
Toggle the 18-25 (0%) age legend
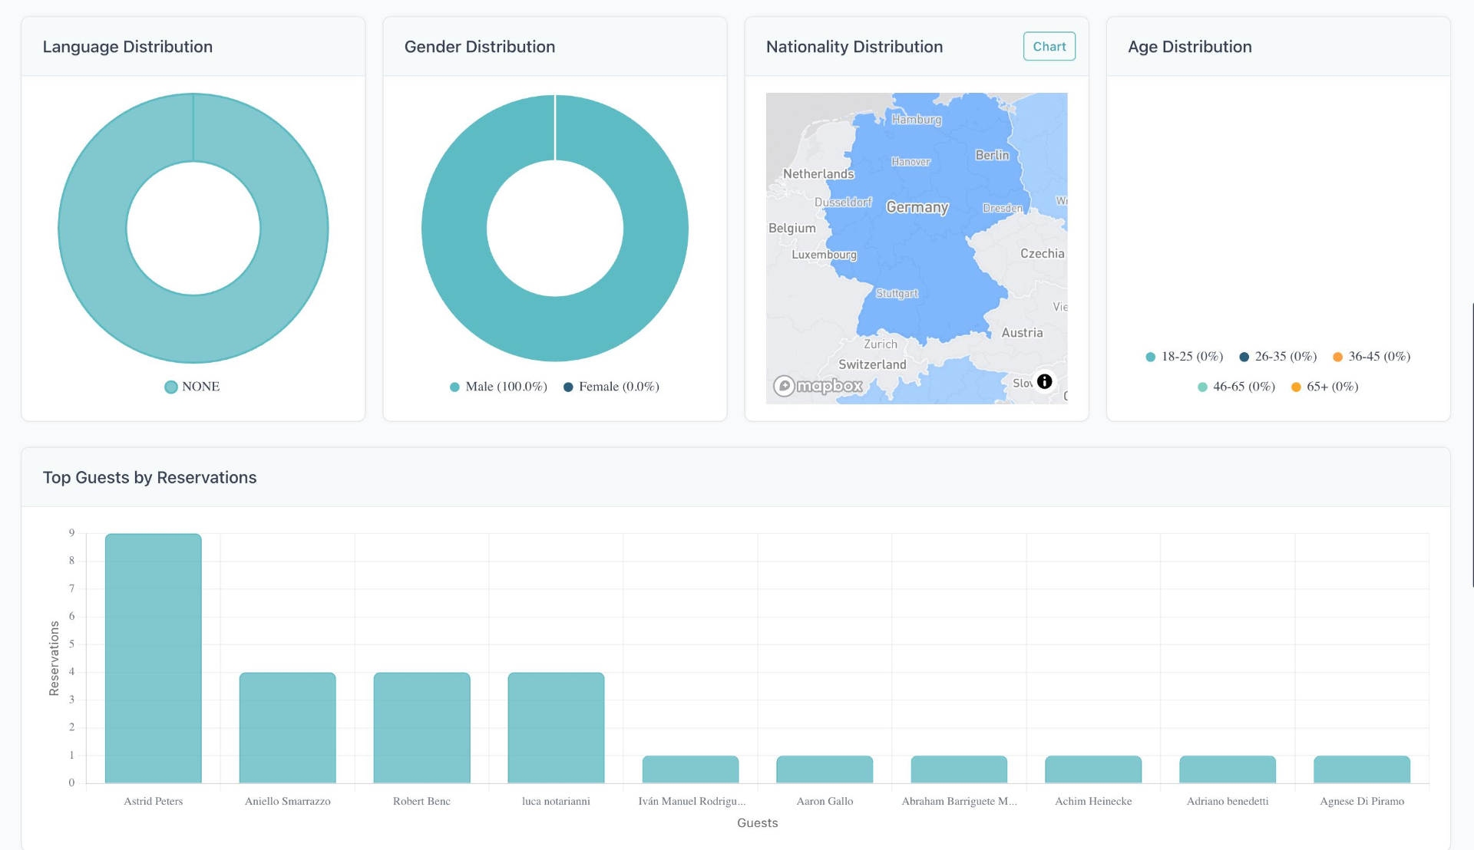coord(1184,357)
